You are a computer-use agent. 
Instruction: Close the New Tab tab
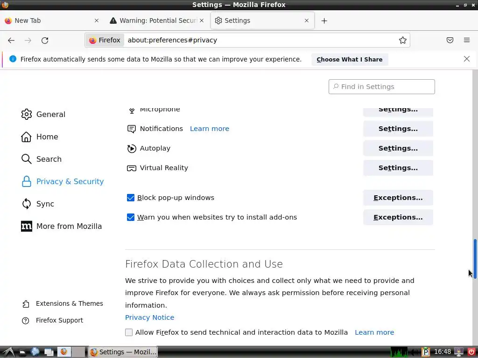tap(97, 21)
